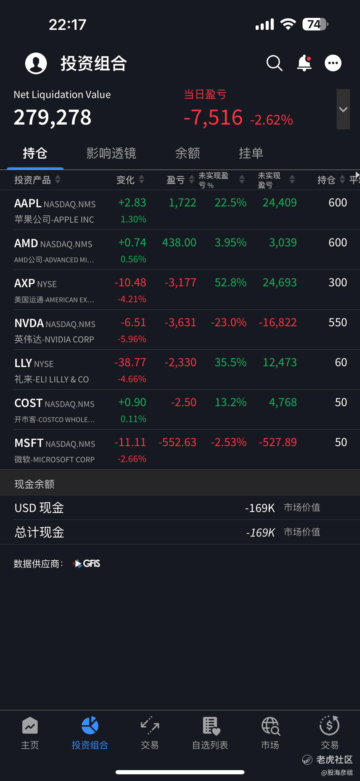Sort by 投资产品 column arrows
The height and width of the screenshot is (781, 360).
coord(57,180)
